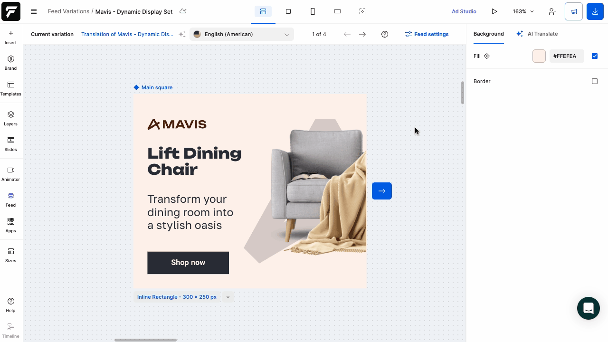This screenshot has width=608, height=342.
Task: Open the Slides panel
Action: (x=10, y=144)
